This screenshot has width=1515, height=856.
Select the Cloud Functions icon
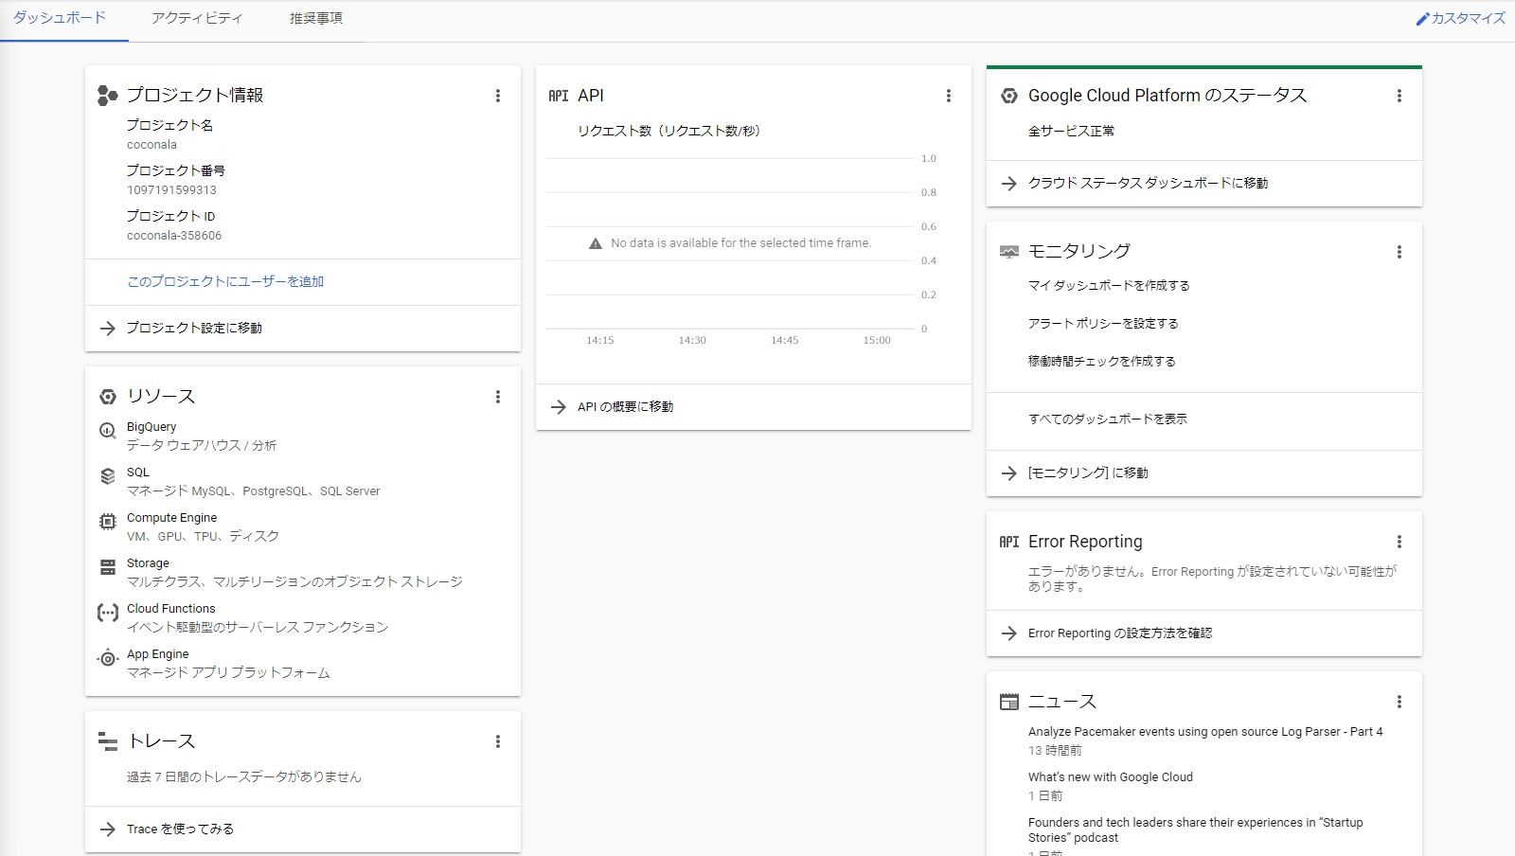tap(108, 613)
